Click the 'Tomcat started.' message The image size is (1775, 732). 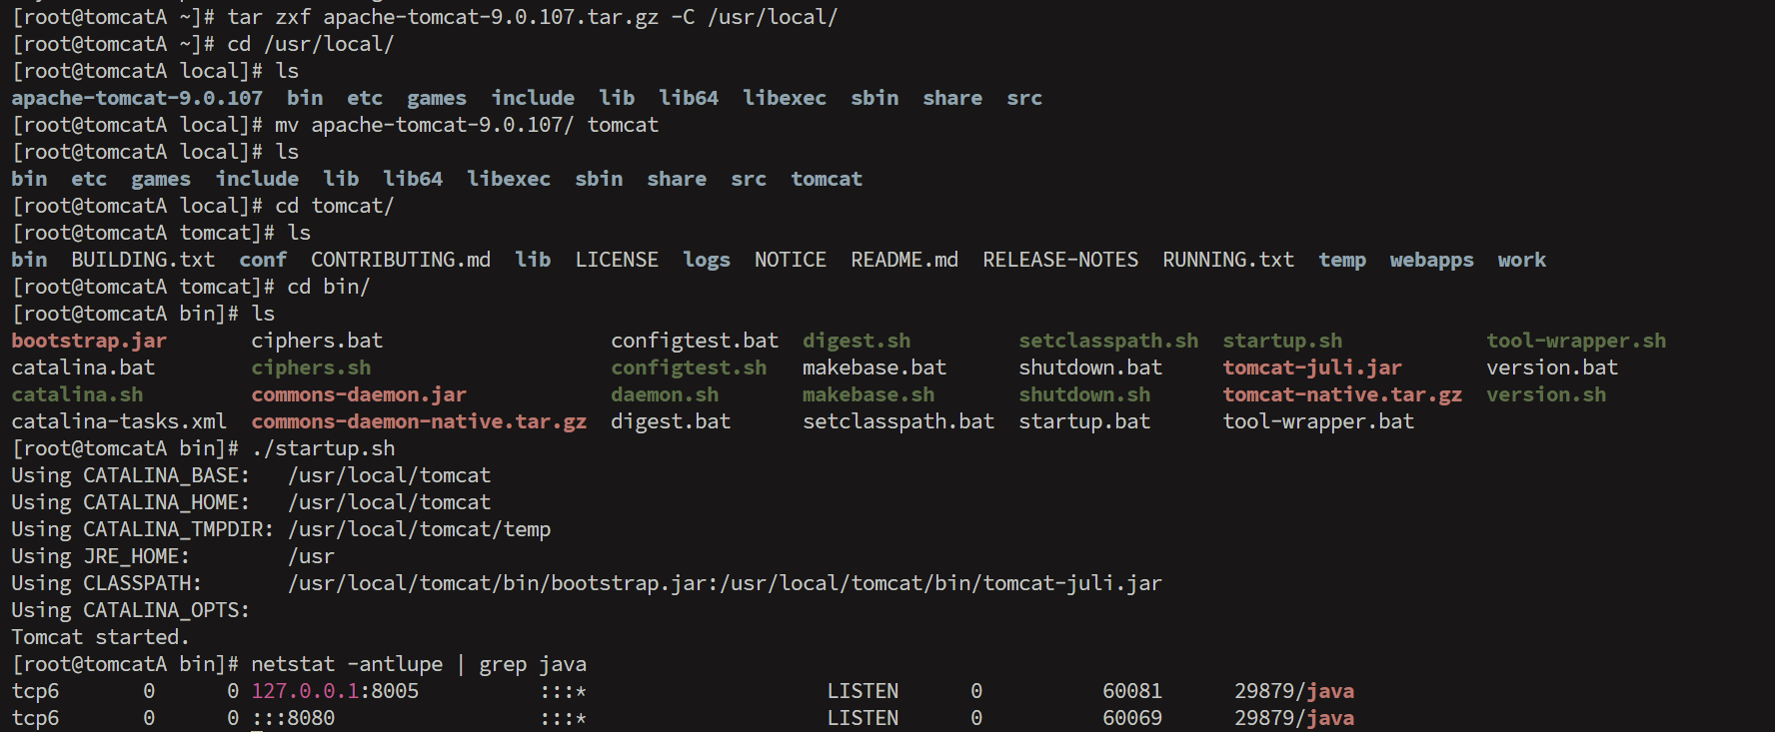click(x=100, y=637)
